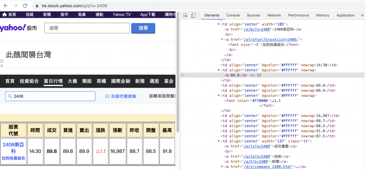365x170 pixels.
Task: Open the Memory tab
Action: pyautogui.click(x=323, y=15)
